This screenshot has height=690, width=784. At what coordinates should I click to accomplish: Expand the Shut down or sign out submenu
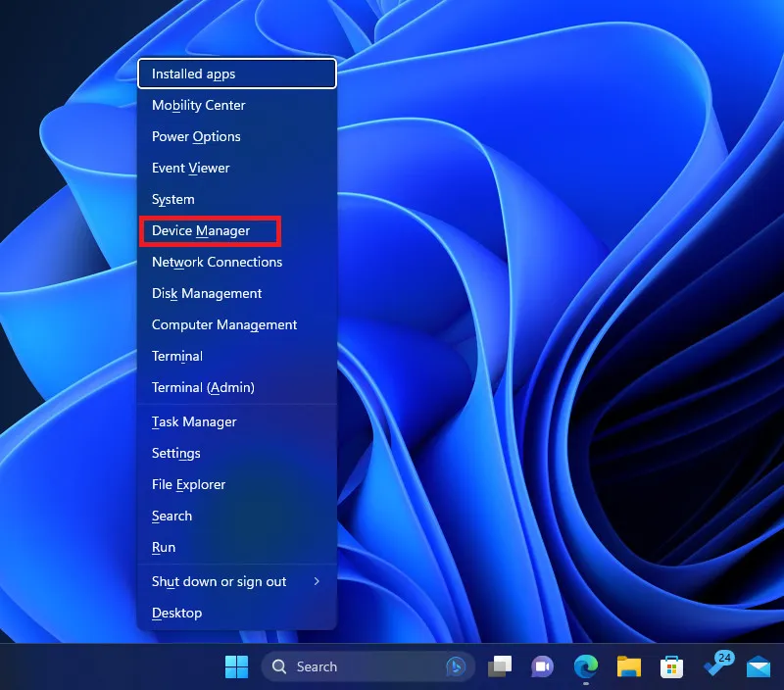[x=237, y=581]
